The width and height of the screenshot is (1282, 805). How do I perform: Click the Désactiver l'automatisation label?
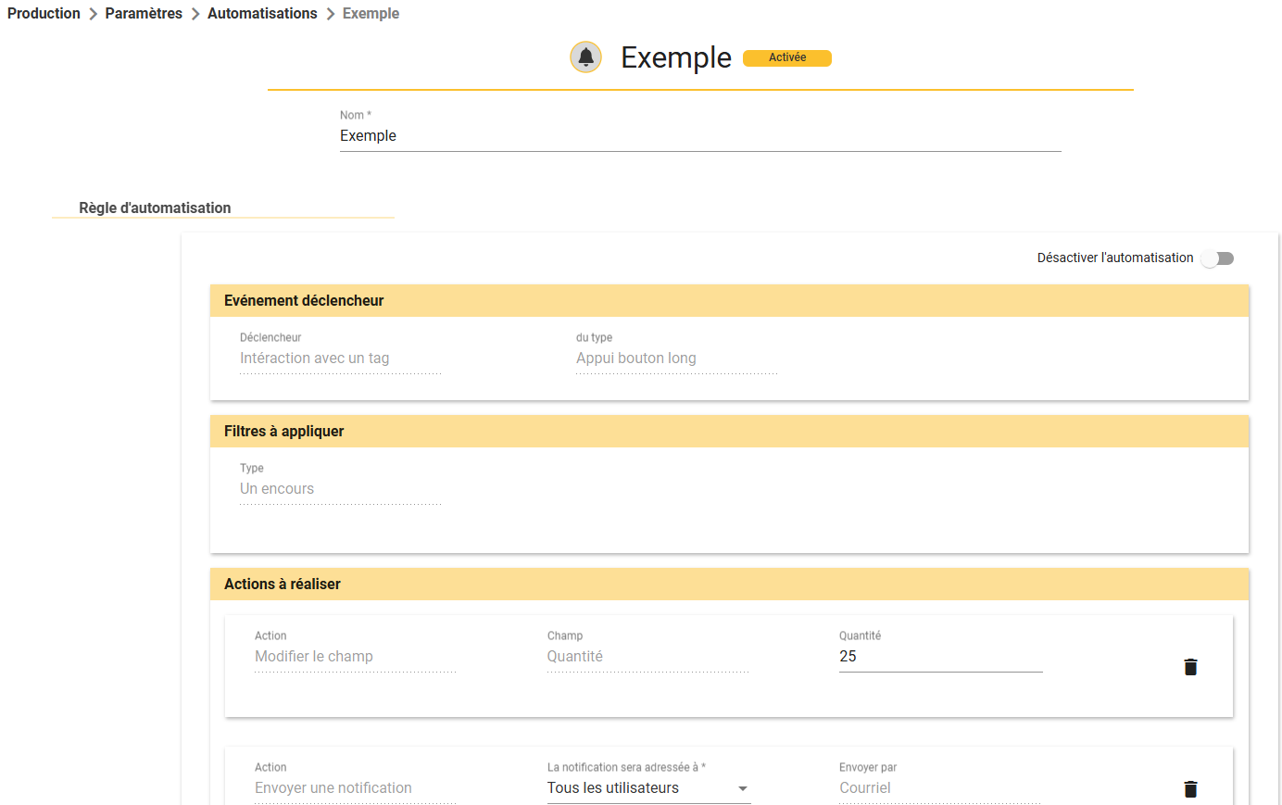click(1115, 258)
